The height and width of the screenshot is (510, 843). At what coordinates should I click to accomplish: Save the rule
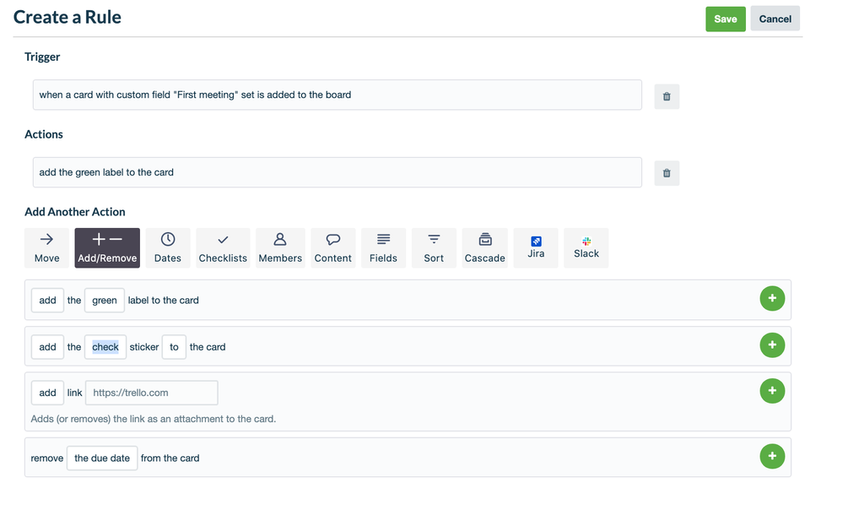click(x=726, y=18)
